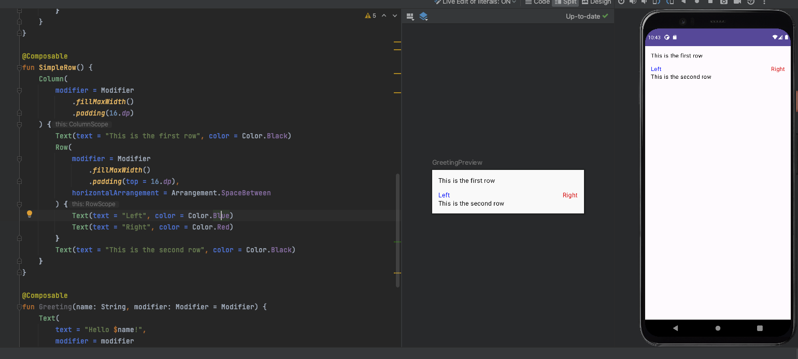This screenshot has width=798, height=359.
Task: Click the blue layers icon in preview toolbar
Action: [x=423, y=17]
